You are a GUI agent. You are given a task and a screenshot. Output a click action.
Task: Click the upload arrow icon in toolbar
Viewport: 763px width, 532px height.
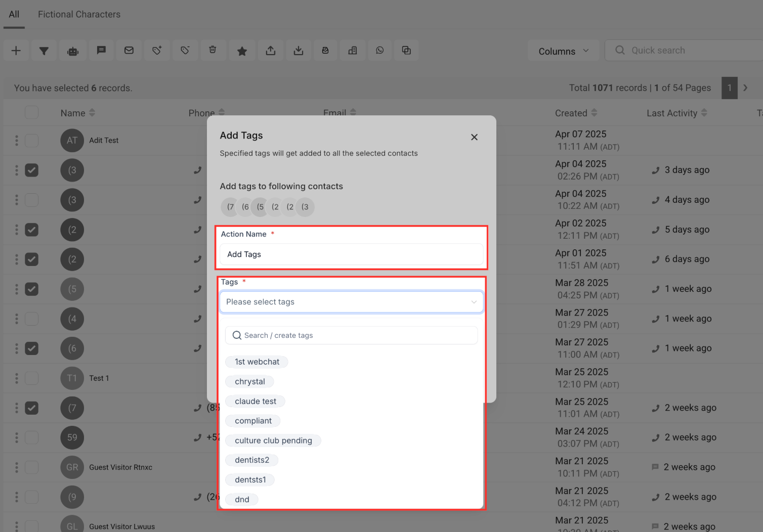click(271, 51)
